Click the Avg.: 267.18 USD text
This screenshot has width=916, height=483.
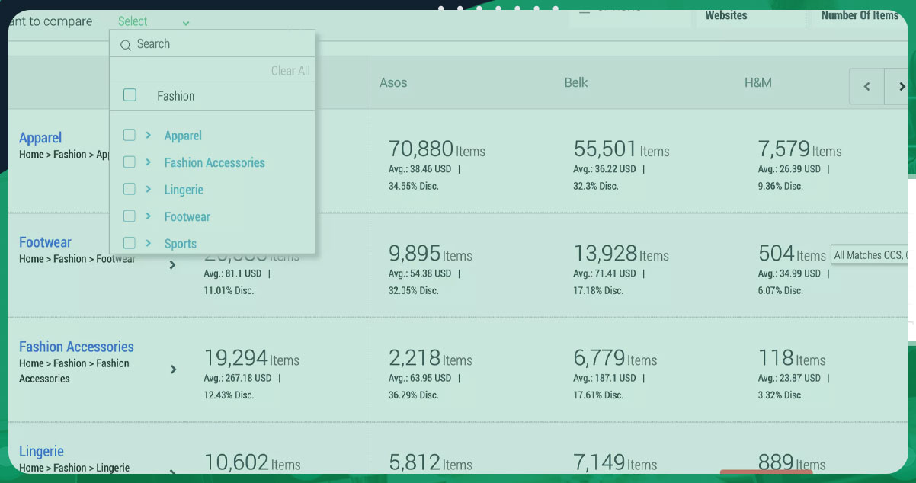[238, 378]
